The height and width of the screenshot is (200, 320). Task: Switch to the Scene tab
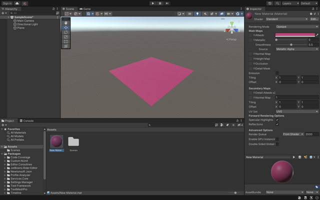68,9
